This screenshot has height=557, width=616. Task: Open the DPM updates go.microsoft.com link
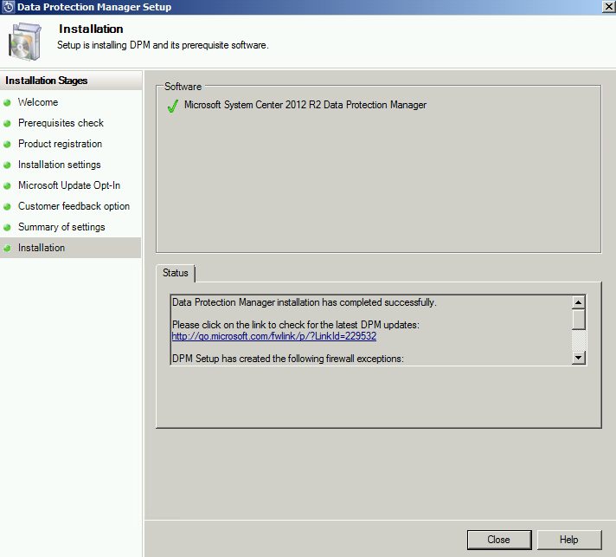point(273,336)
